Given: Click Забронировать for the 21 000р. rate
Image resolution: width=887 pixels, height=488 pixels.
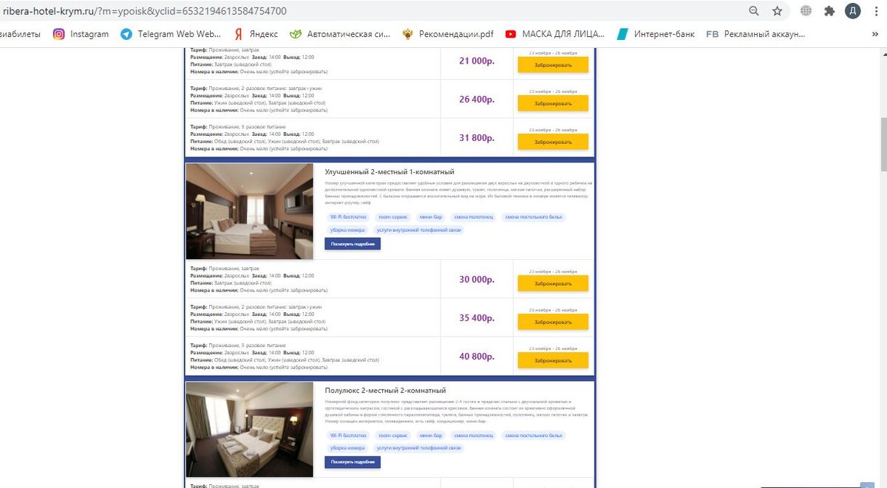Looking at the screenshot, I should tap(553, 65).
